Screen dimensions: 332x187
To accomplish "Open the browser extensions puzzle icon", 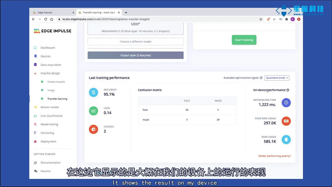I will (287, 19).
